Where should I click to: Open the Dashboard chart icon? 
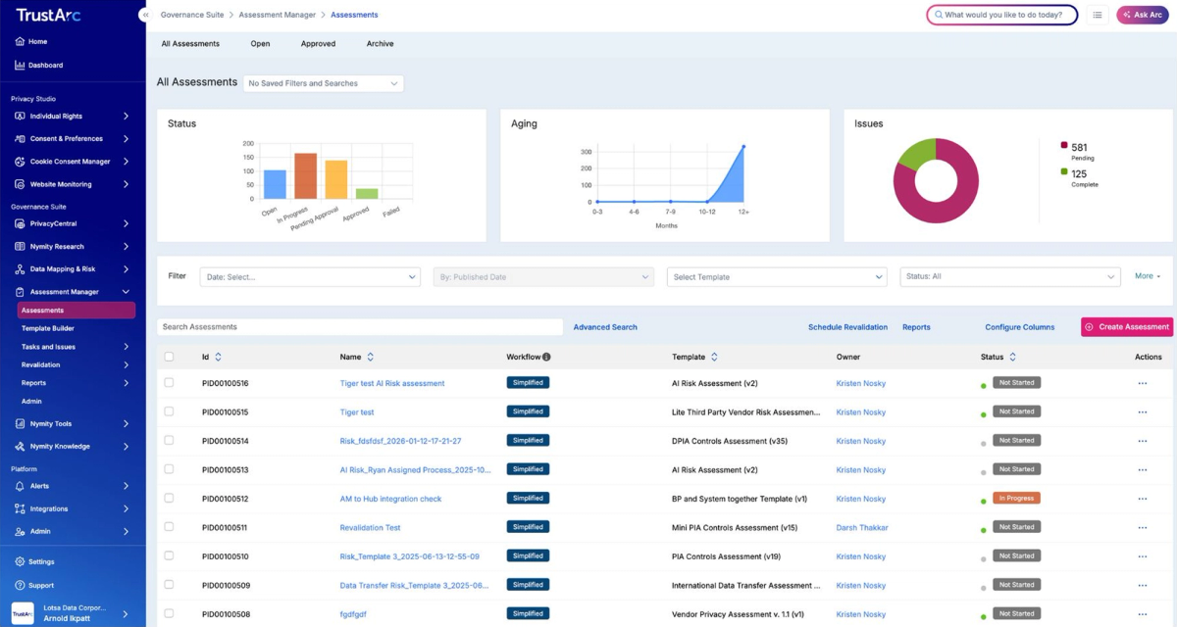click(x=20, y=65)
